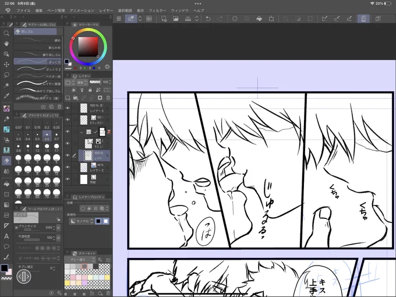The height and width of the screenshot is (297, 396).
Task: Toggle the ベクター消去 checkbox
Action: point(20,258)
